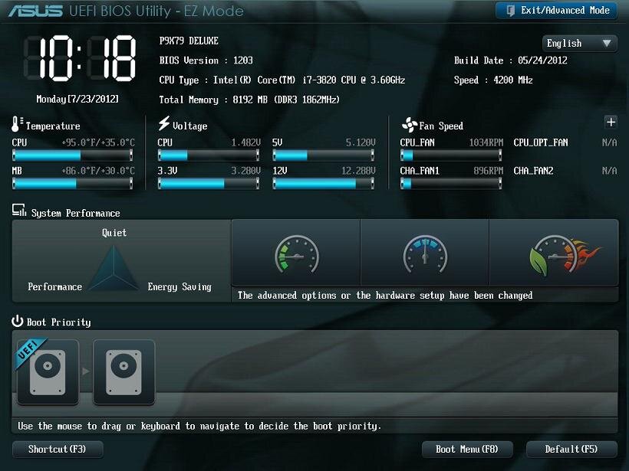This screenshot has height=471, width=629.
Task: Click the Exit/Advanced Mode button
Action: point(556,11)
